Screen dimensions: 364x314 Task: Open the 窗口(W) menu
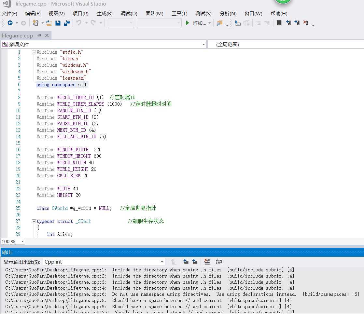pyautogui.click(x=253, y=13)
